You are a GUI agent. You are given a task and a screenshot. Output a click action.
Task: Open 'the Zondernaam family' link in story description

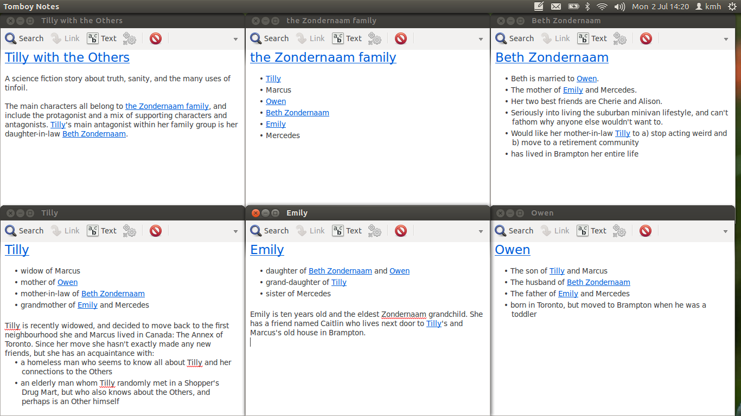pyautogui.click(x=168, y=106)
